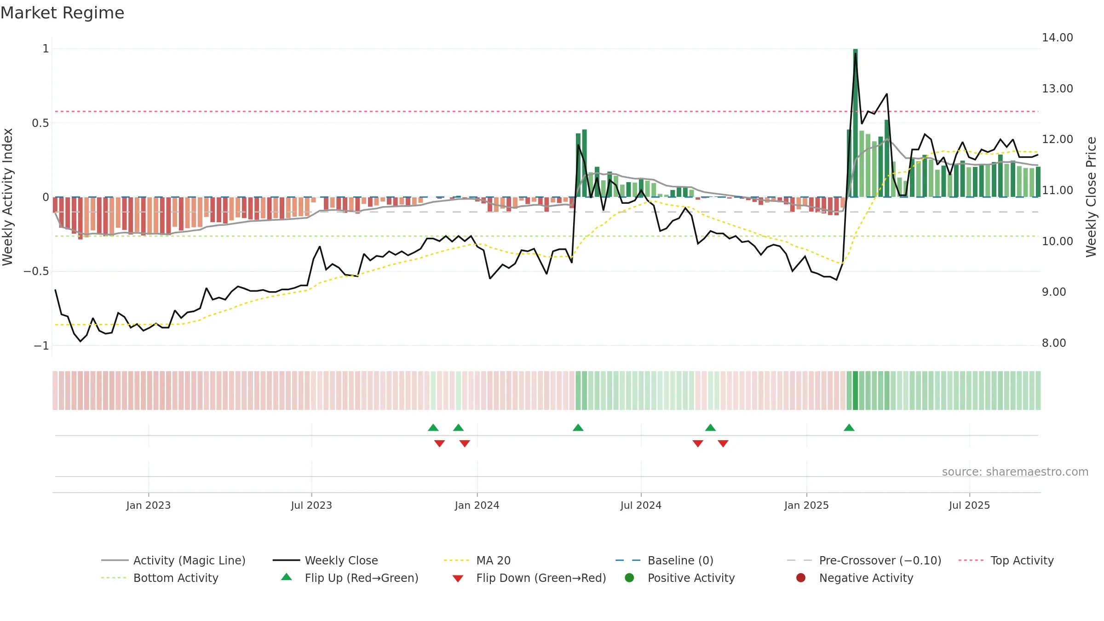This screenshot has height=621, width=1104.
Task: Click the −0.5 activity axis tick
Action: pyautogui.click(x=36, y=271)
